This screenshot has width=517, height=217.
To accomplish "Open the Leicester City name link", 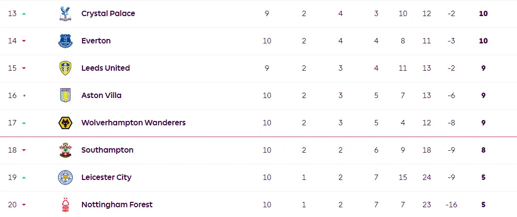I will click(106, 178).
